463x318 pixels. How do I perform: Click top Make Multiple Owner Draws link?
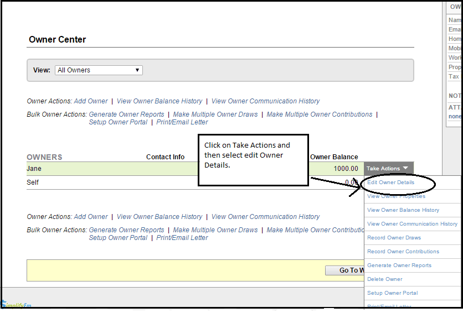pyautogui.click(x=215, y=114)
